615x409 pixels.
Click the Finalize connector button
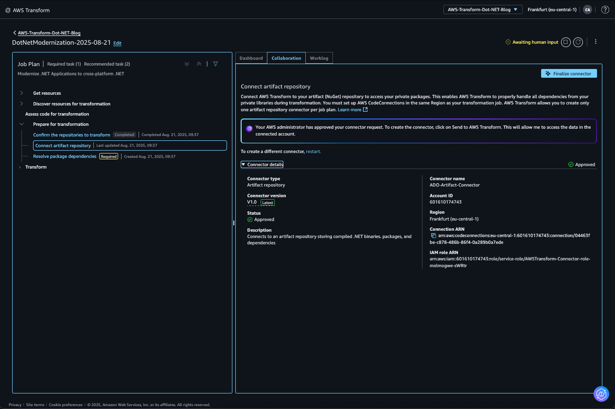click(x=568, y=73)
